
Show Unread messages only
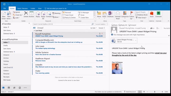(x=40, y=28)
